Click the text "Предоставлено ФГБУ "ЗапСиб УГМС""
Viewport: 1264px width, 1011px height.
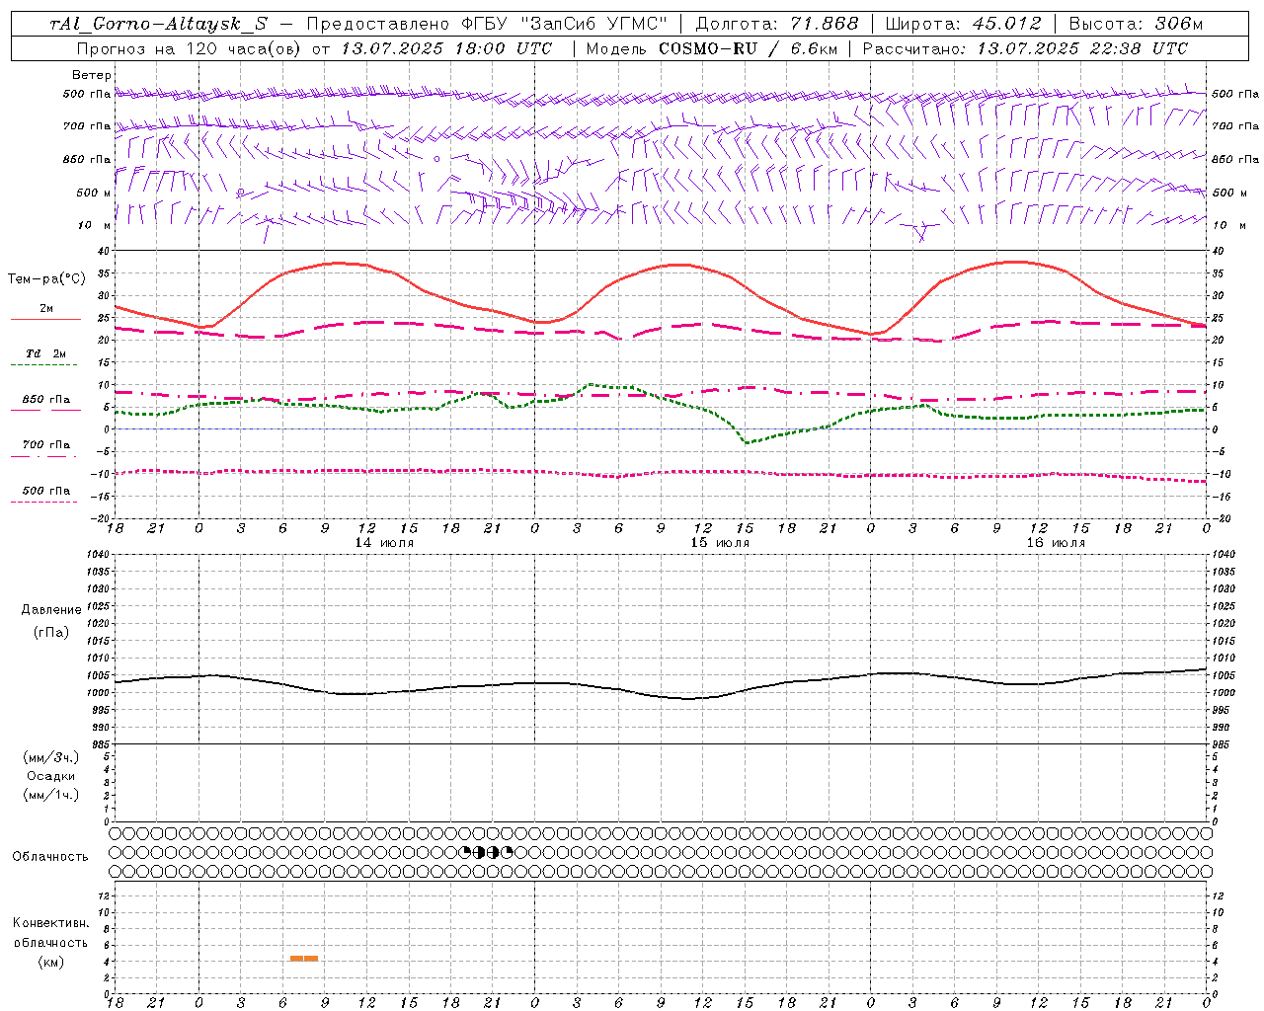pos(488,25)
